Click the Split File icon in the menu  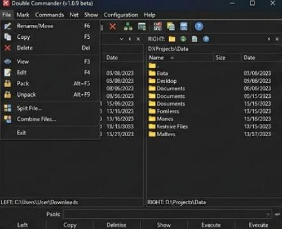click(x=8, y=108)
